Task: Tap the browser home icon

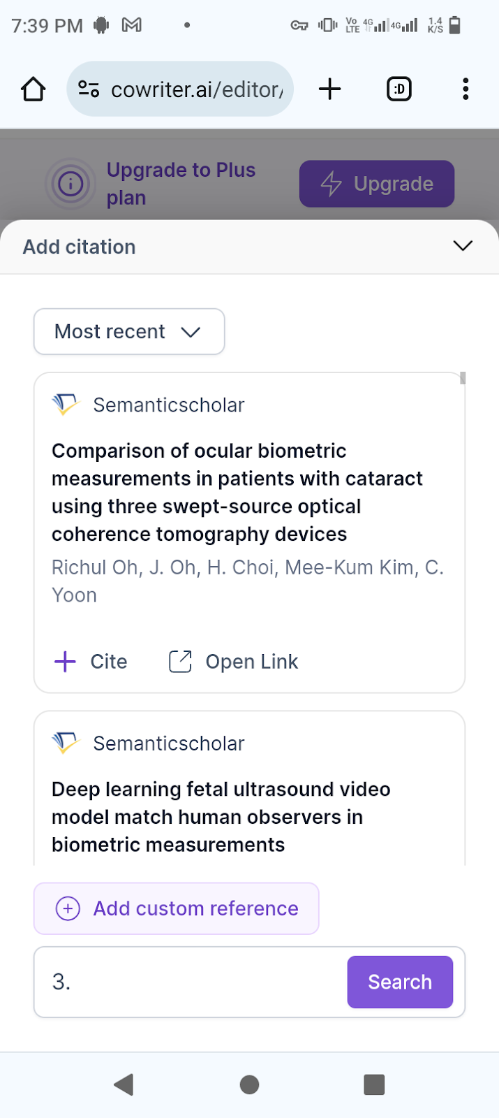Action: pyautogui.click(x=33, y=89)
